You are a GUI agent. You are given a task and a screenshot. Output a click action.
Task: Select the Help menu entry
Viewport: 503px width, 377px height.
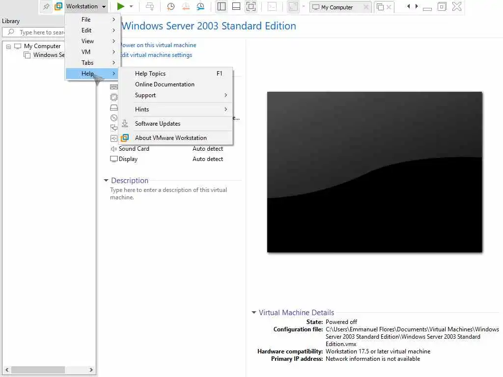[x=92, y=74]
